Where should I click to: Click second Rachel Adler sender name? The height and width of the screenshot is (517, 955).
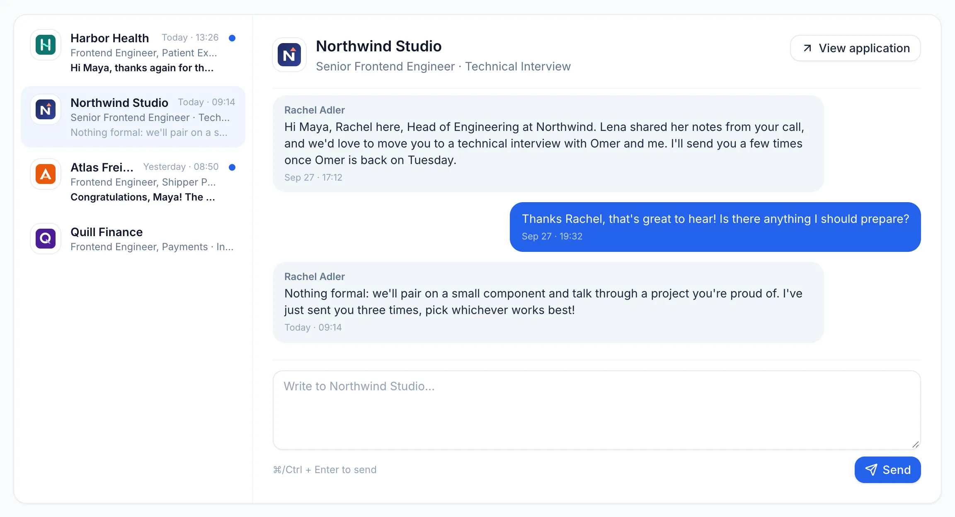pos(315,277)
